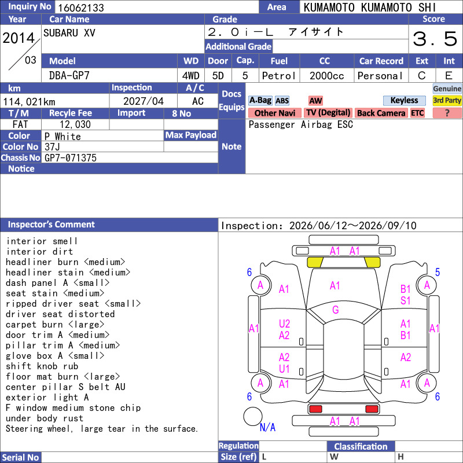The height and width of the screenshot is (463, 463).
Task: Click the right yellow headlight on diagram
Action: [372, 262]
